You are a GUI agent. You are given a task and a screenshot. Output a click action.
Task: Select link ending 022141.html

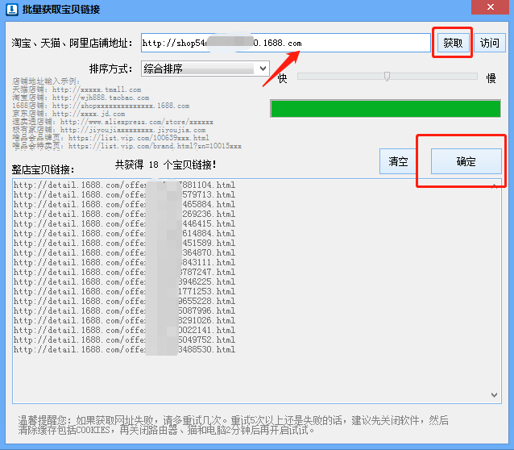[124, 330]
